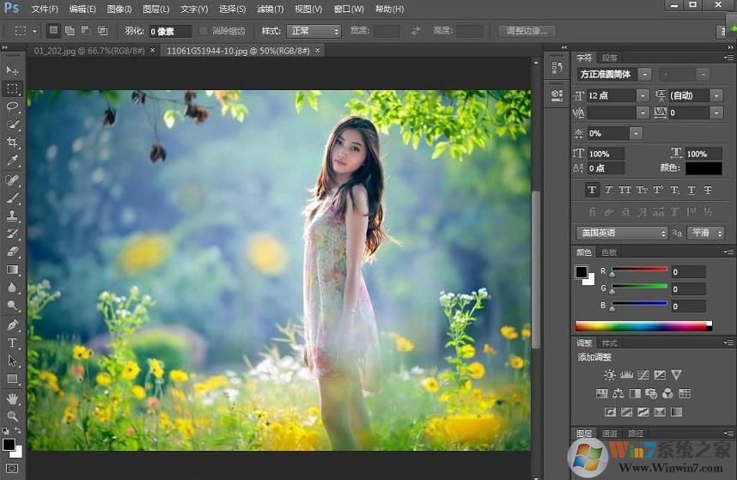This screenshot has height=480, width=737.
Task: Select the Path Selection tool
Action: point(12,361)
